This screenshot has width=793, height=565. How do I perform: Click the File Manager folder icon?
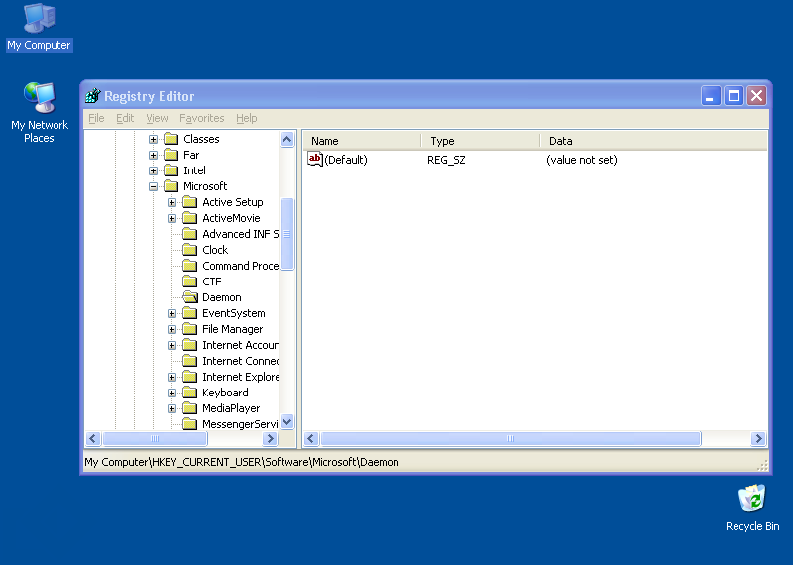pos(190,329)
